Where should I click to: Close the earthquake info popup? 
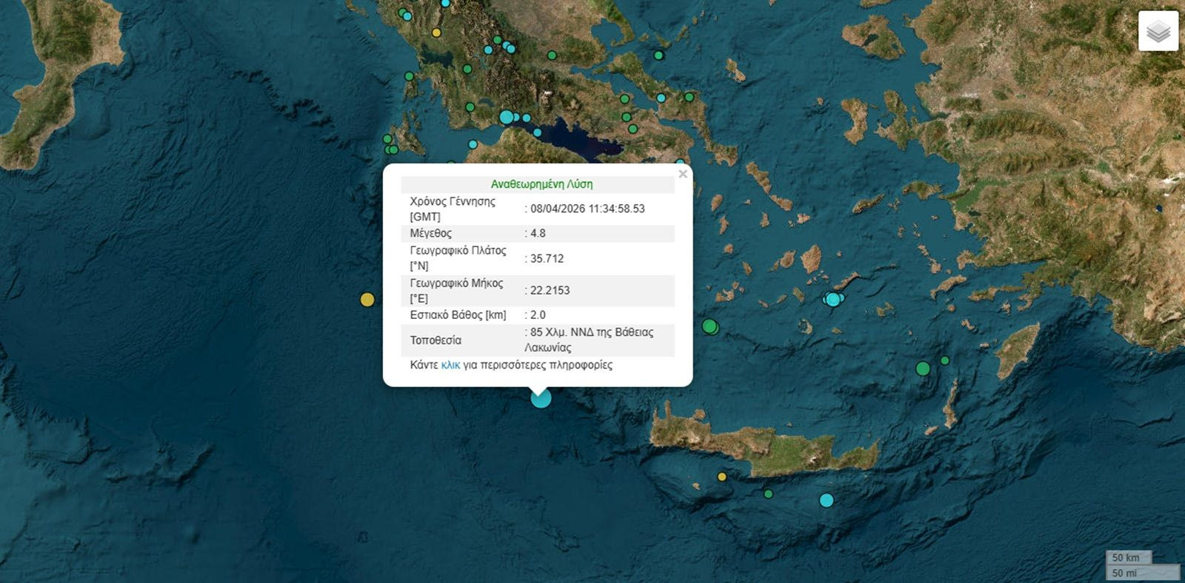[682, 174]
